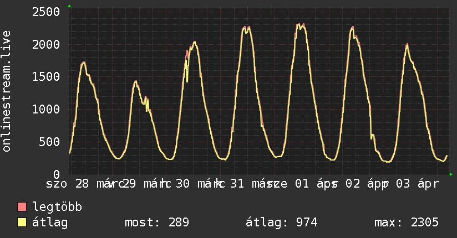457x238 pixels.
Task: Click the 'max: 2305' statistic
Action: click(407, 223)
